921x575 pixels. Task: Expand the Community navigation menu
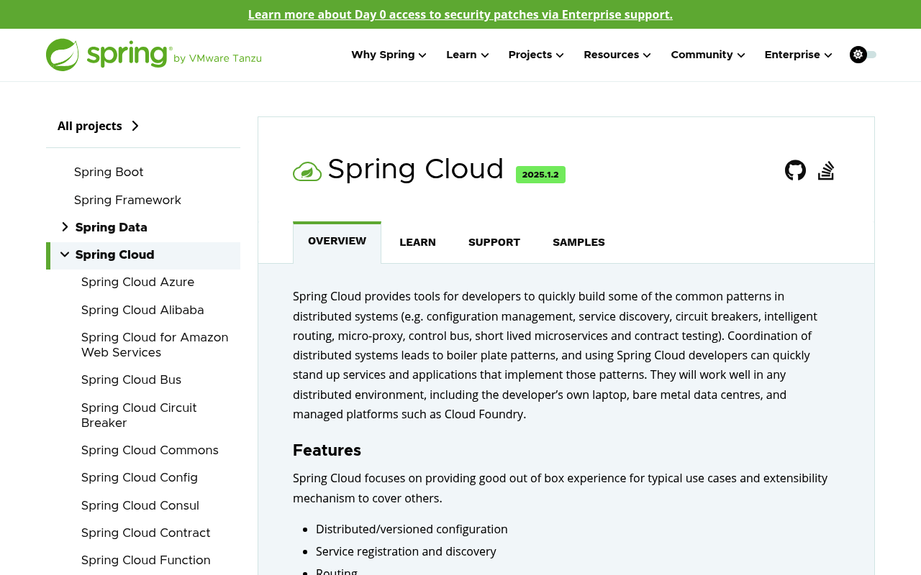click(x=708, y=55)
